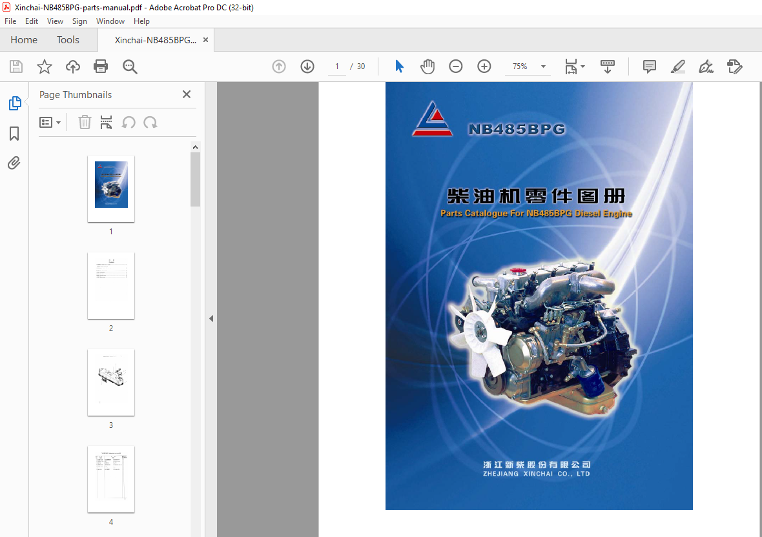
Task: Click the NB485BPG heading on cover page
Action: pyautogui.click(x=517, y=129)
